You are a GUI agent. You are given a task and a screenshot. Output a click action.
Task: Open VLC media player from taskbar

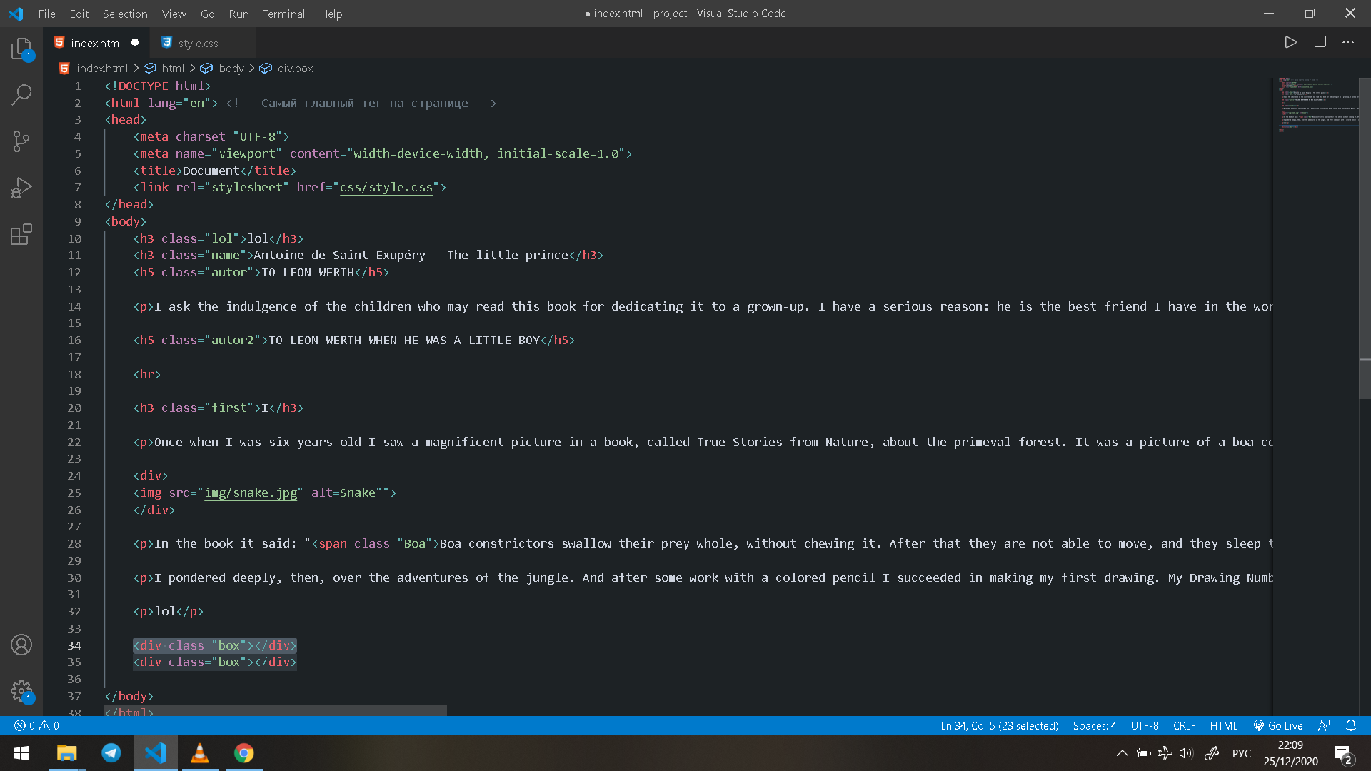click(x=200, y=753)
